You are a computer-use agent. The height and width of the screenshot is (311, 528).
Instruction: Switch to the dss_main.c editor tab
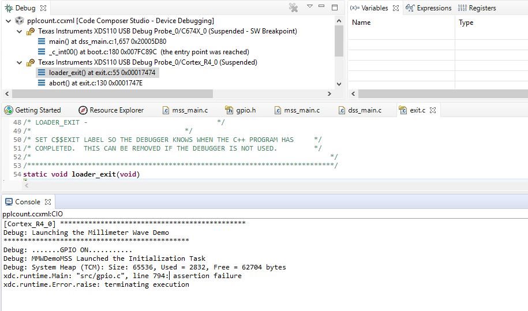(365, 110)
